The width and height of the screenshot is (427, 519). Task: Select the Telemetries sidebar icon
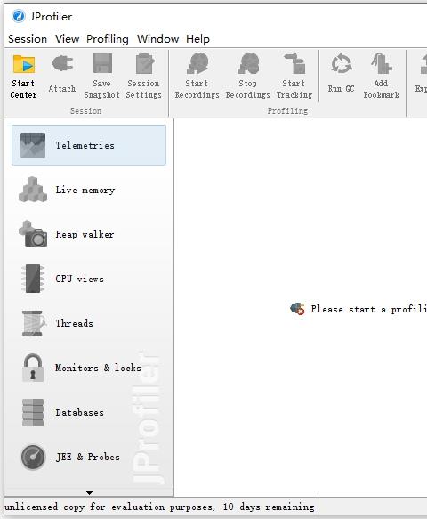[32, 145]
